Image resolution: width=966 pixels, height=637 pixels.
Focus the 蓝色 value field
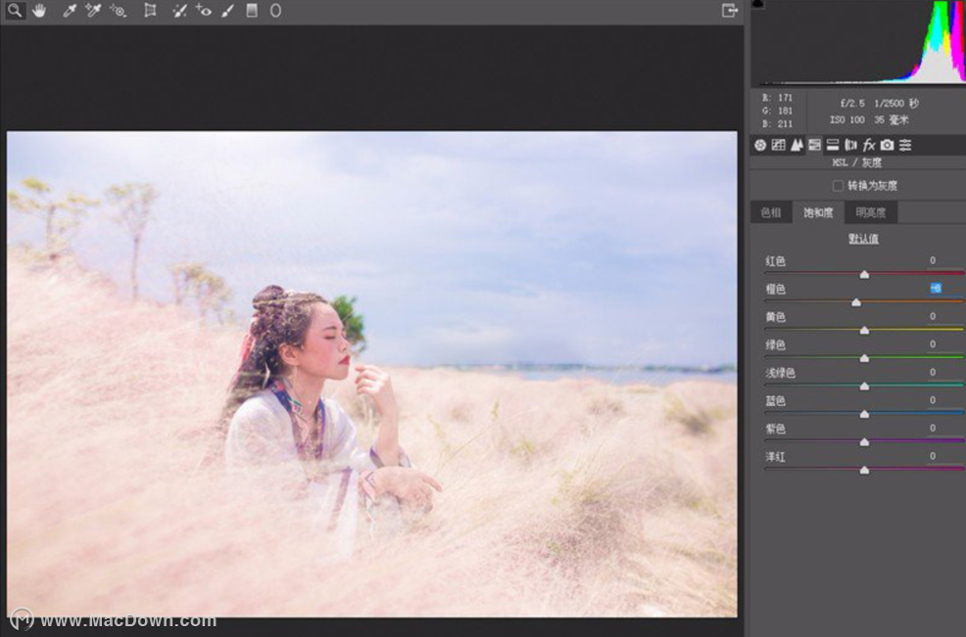[933, 400]
